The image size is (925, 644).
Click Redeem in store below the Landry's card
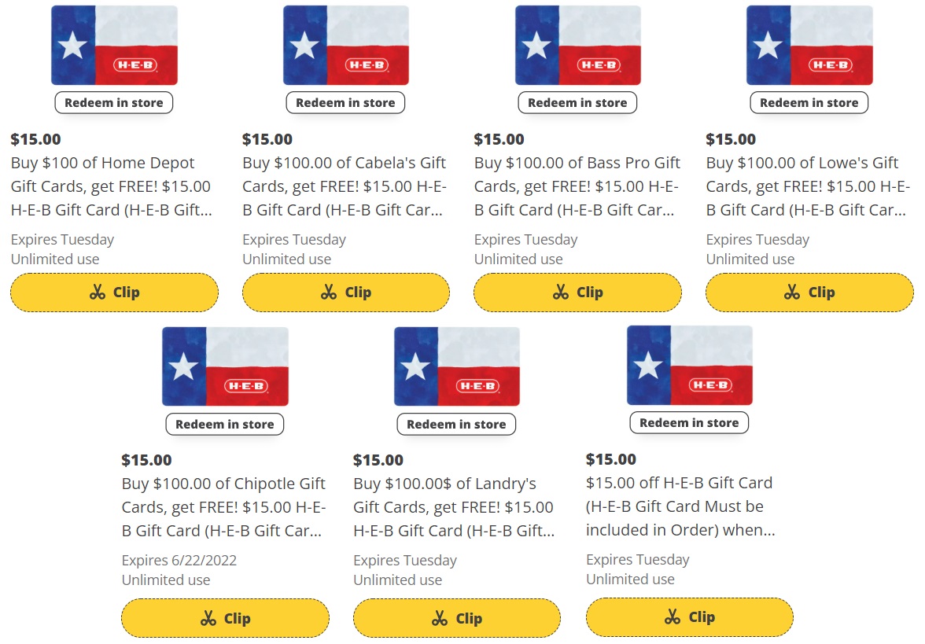(x=456, y=424)
